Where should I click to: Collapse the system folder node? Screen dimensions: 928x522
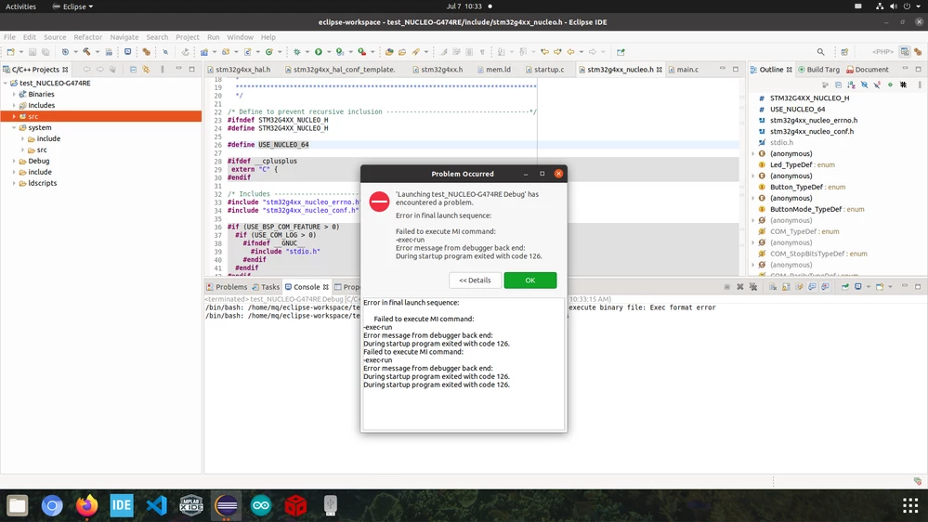click(x=14, y=128)
